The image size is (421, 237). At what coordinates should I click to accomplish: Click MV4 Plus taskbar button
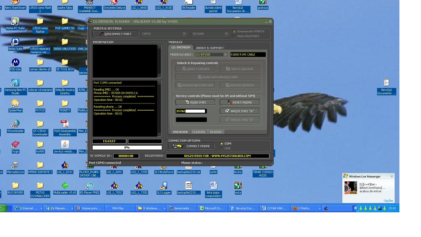(120, 208)
